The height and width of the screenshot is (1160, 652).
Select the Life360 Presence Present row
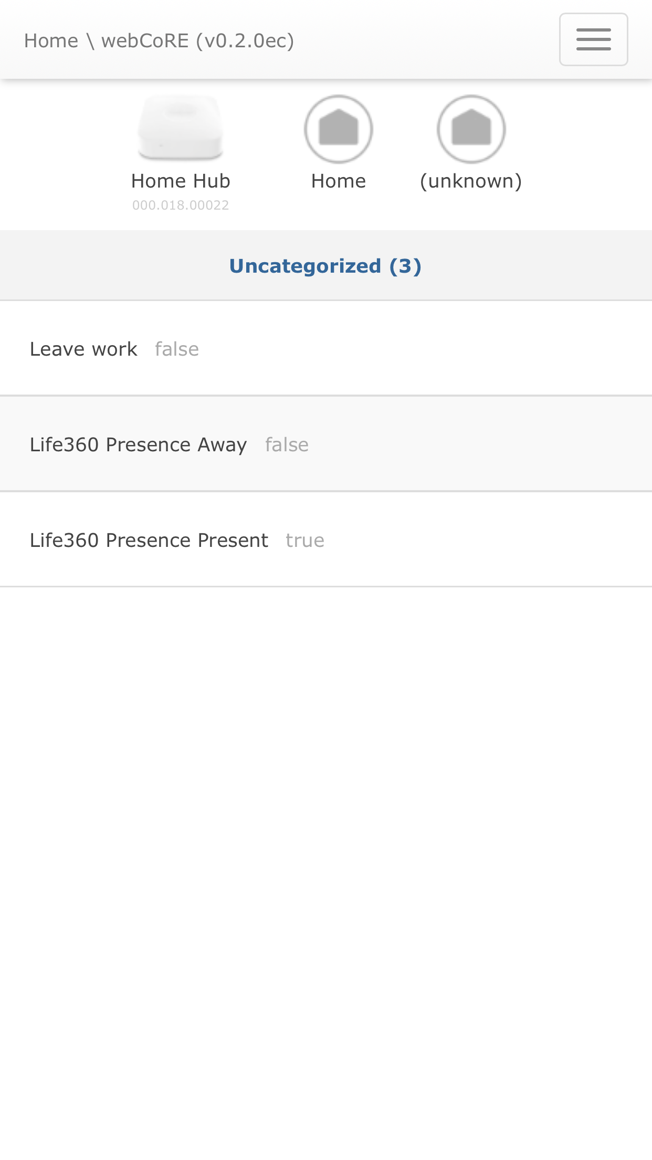pyautogui.click(x=326, y=540)
